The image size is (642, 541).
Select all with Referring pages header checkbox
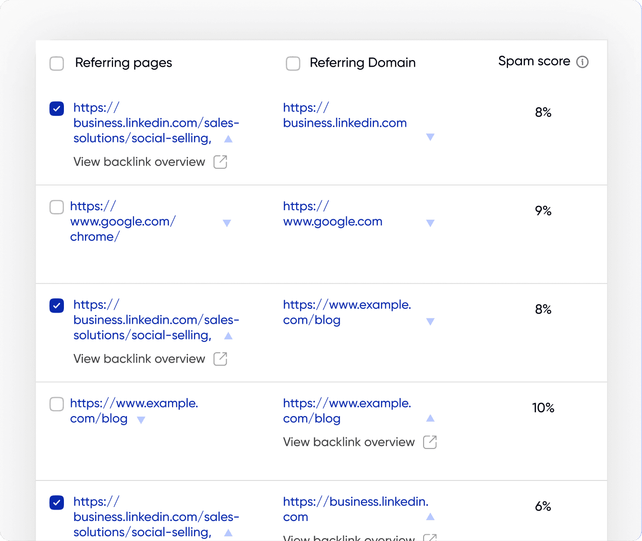[57, 63]
